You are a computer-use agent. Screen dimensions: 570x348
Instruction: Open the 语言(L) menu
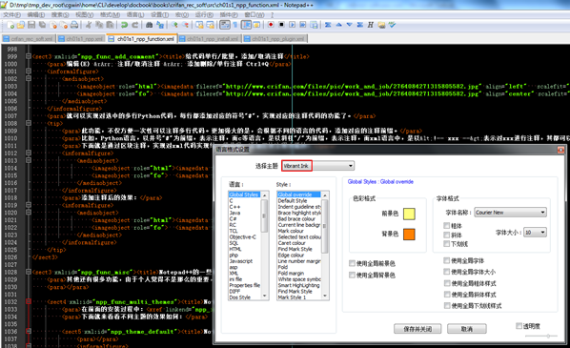(135, 15)
